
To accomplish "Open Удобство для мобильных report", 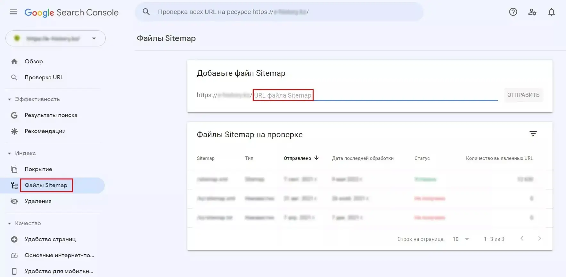I will (59, 271).
